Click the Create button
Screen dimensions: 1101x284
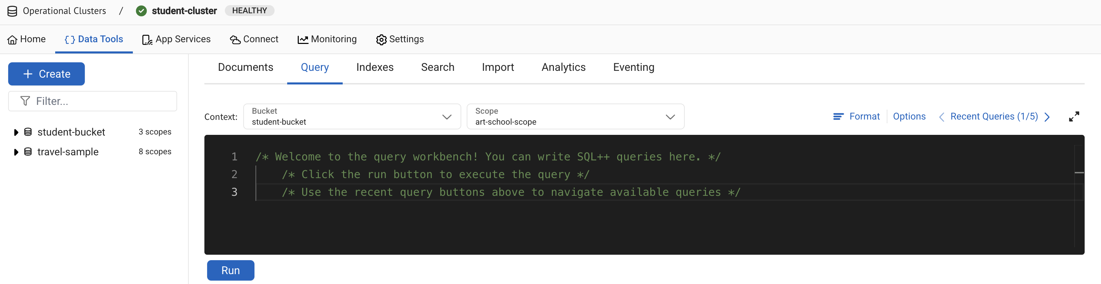coord(47,74)
